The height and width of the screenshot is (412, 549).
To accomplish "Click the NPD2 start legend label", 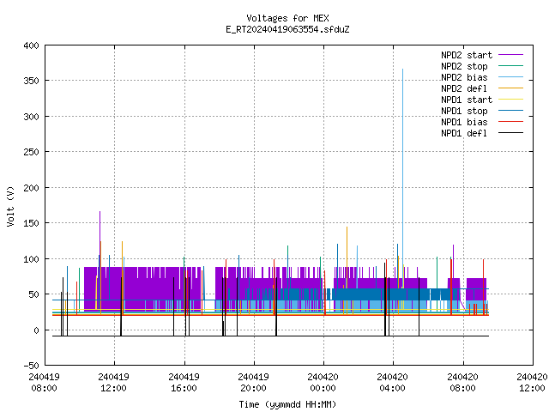I will pyautogui.click(x=467, y=55).
